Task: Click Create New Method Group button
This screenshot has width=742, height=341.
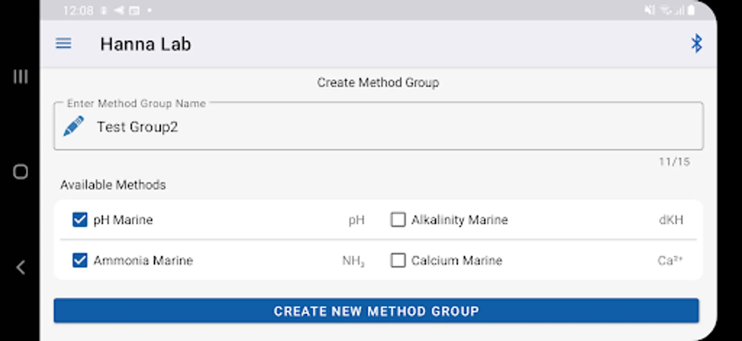Action: pyautogui.click(x=376, y=311)
